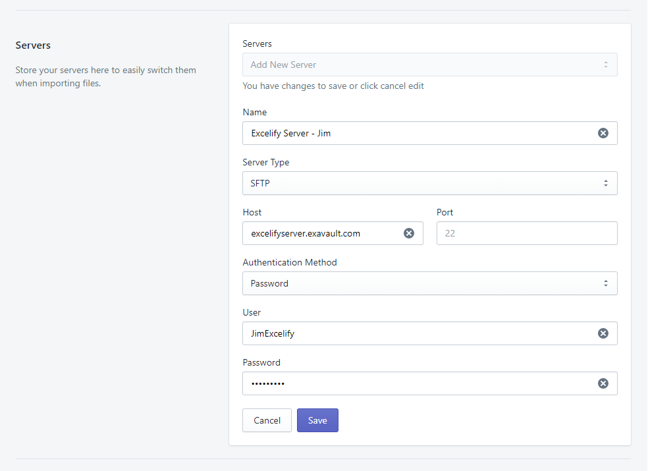Image resolution: width=648 pixels, height=471 pixels.
Task: Click the "Password" field label
Action: pos(261,362)
